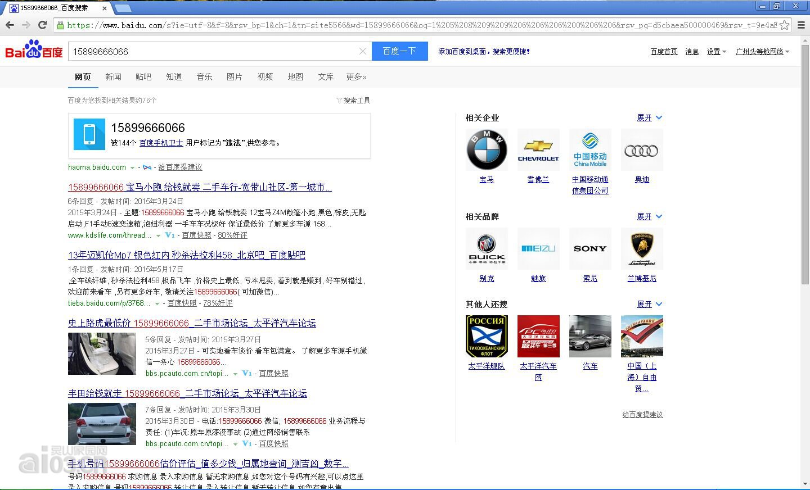
Task: Switch to the 知道 tab
Action: click(174, 76)
